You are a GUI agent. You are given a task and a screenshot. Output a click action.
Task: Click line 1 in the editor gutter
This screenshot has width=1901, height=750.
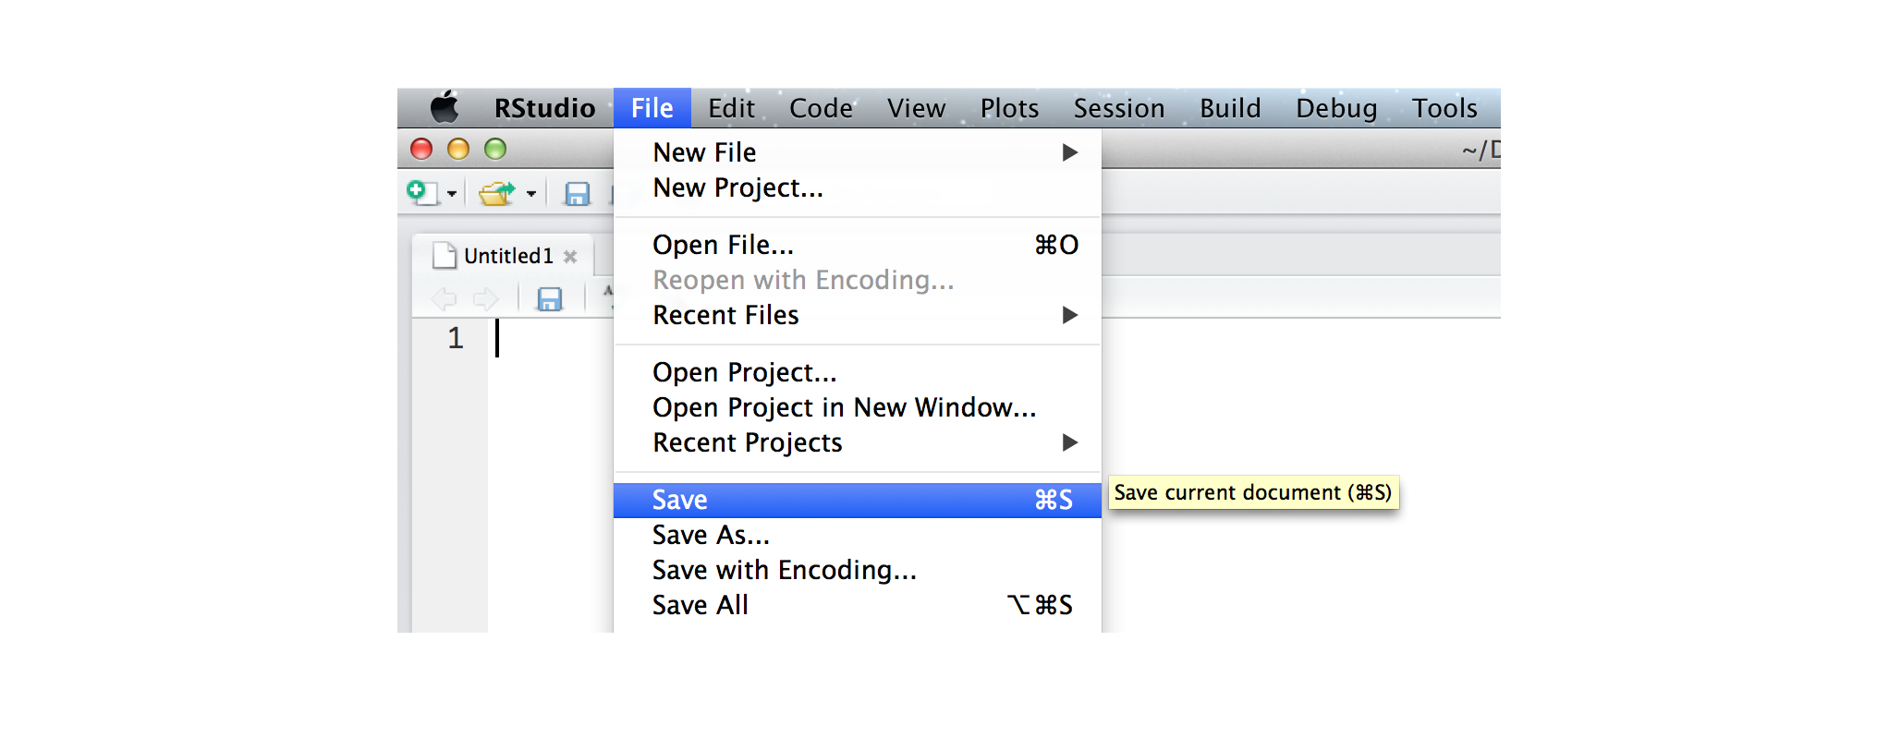pyautogui.click(x=455, y=338)
